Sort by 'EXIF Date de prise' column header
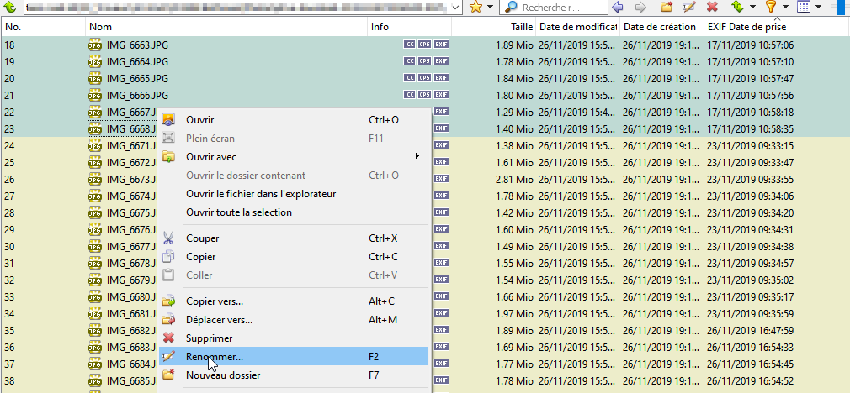This screenshot has width=850, height=393. [x=747, y=28]
